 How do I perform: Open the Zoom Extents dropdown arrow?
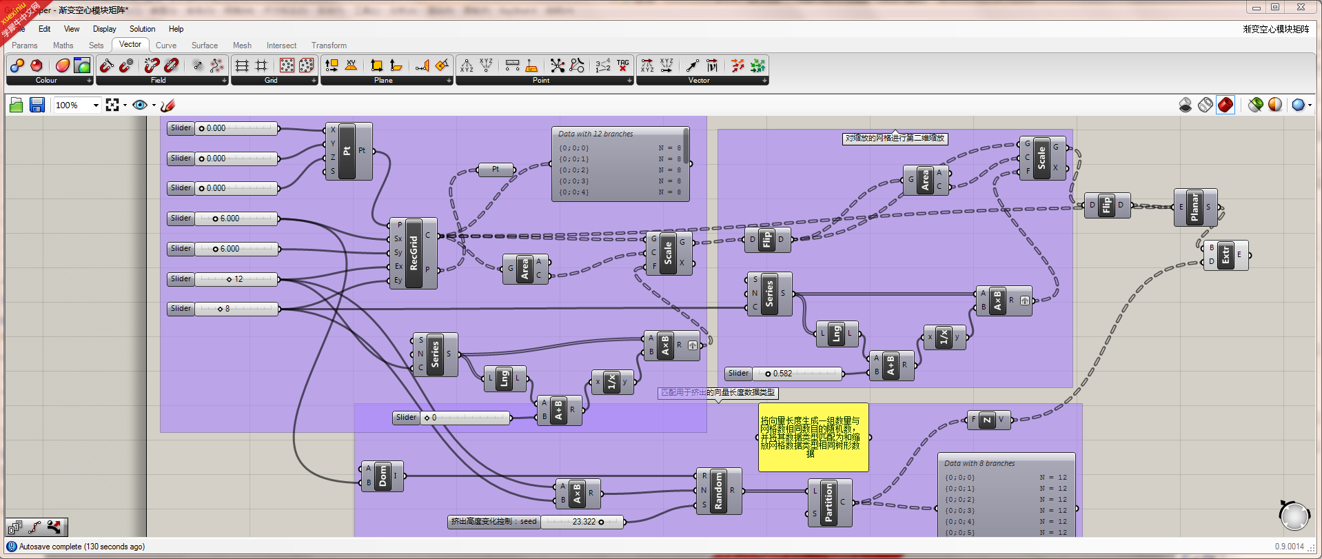coord(125,105)
